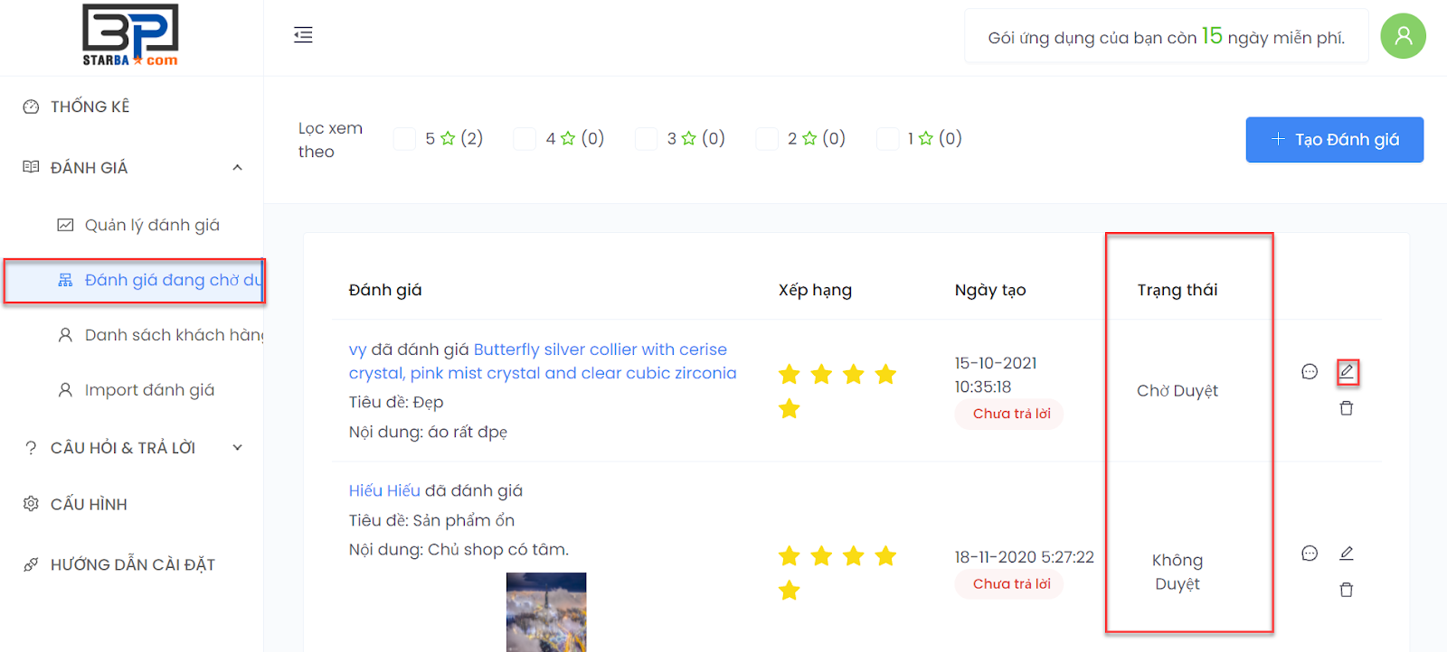Check the 4 star filter checkbox

click(x=525, y=139)
